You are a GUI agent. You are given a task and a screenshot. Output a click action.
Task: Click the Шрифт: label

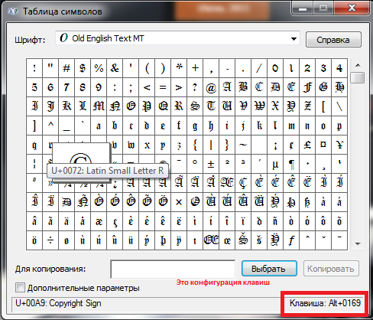click(30, 40)
